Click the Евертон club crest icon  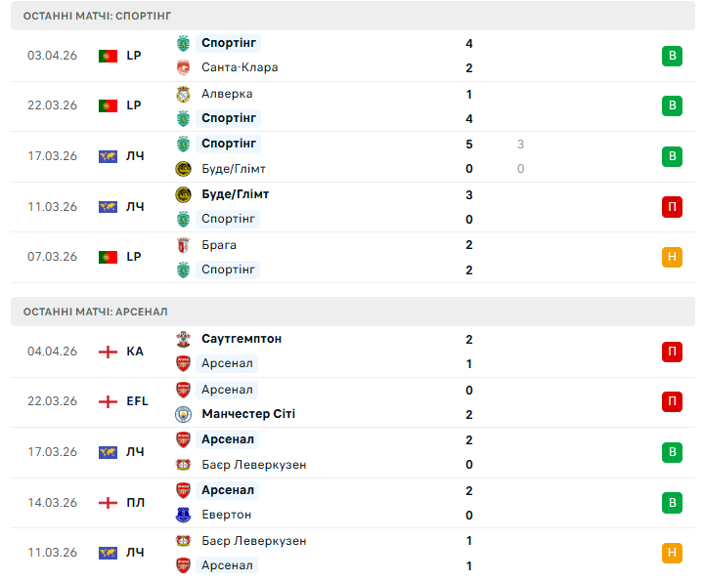pos(182,515)
